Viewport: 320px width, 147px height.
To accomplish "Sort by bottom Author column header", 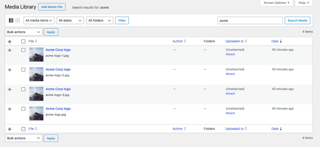I will coord(178,129).
